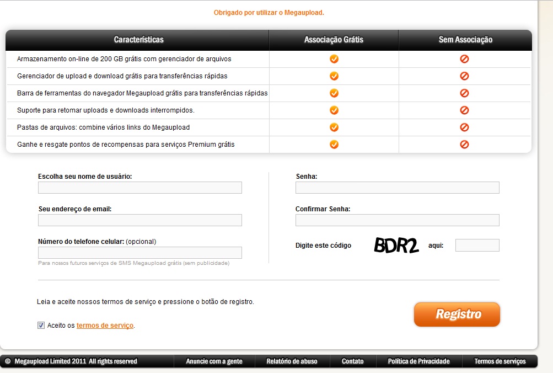Focus the Confirmar Senha field
The image size is (553, 373).
398,220
